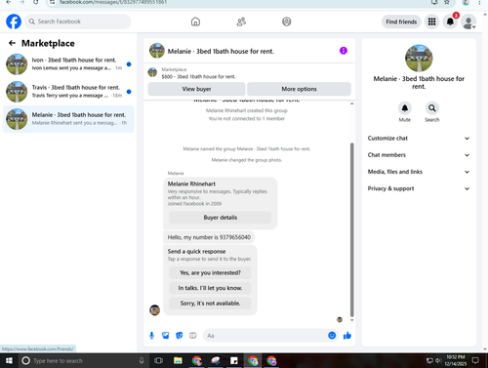The width and height of the screenshot is (488, 368).
Task: Expand Chat members section
Action: pyautogui.click(x=419, y=155)
